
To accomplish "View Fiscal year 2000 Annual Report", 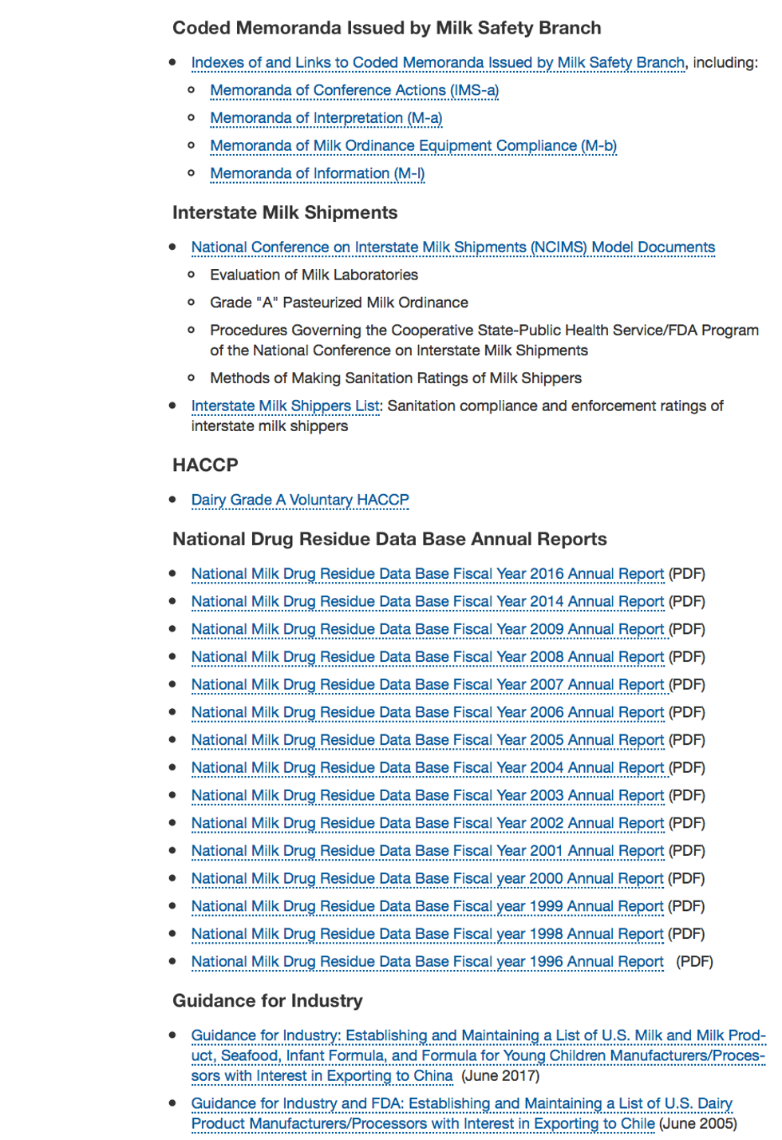I will point(427,879).
